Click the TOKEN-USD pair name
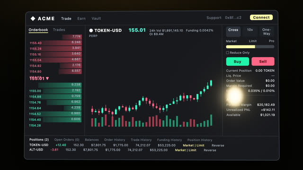This screenshot has height=170, width=303. pyautogui.click(x=108, y=30)
